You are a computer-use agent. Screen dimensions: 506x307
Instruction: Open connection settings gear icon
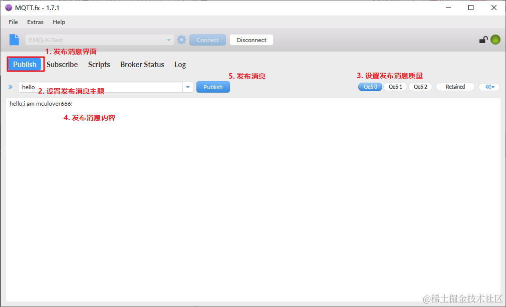[182, 40]
